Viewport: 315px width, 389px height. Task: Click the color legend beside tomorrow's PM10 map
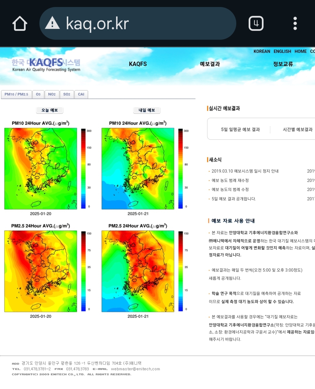pyautogui.click(x=181, y=169)
